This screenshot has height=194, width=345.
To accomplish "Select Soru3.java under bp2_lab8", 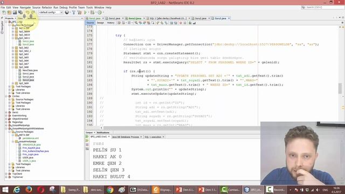I will (x=28, y=80).
